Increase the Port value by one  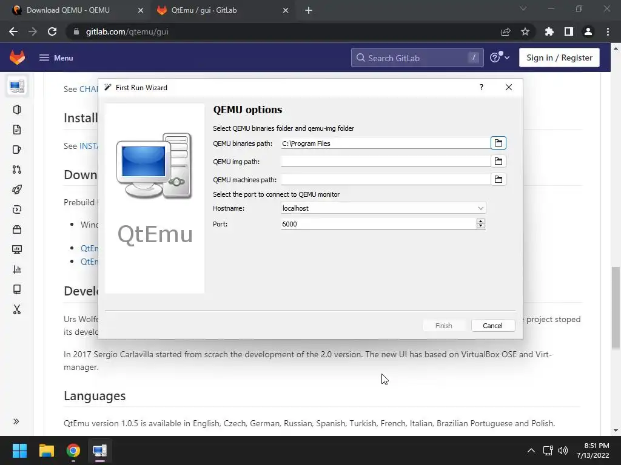(480, 221)
